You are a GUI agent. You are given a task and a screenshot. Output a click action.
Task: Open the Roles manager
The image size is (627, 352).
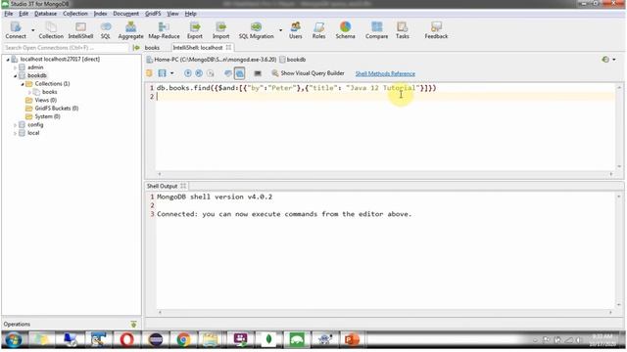click(x=318, y=30)
